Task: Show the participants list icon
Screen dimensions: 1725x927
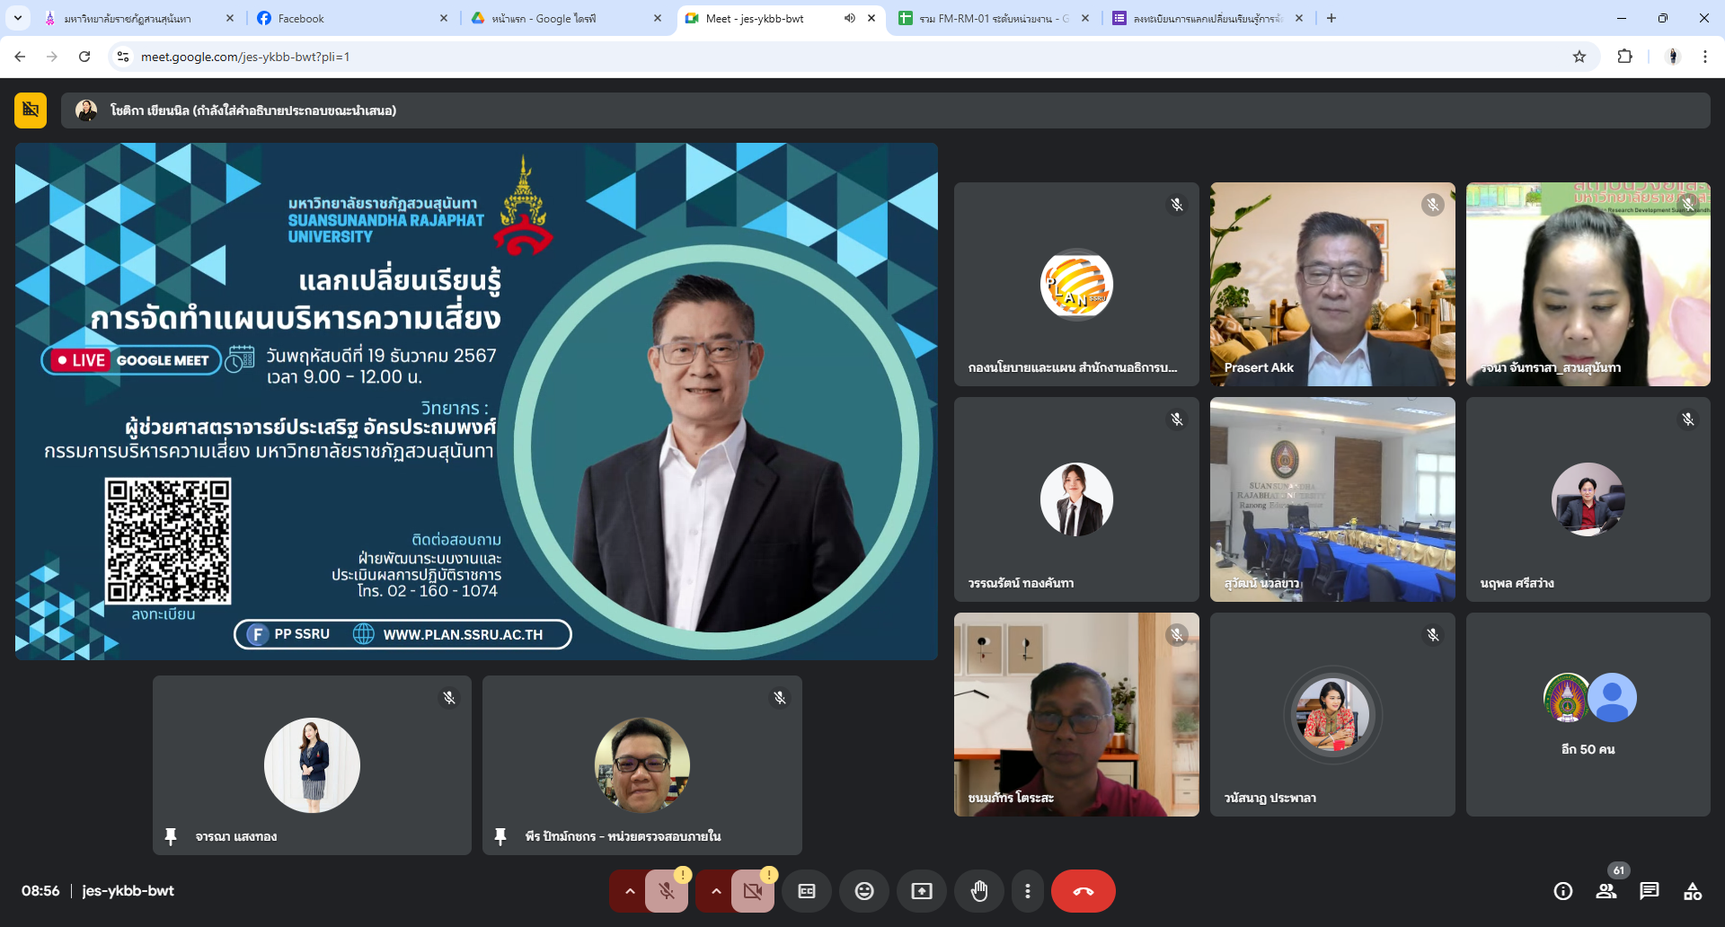Action: coord(1606,891)
